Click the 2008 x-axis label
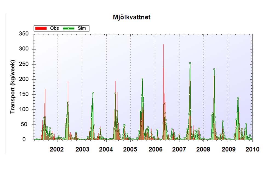Screen dimensions: 272x174 coord(203,149)
